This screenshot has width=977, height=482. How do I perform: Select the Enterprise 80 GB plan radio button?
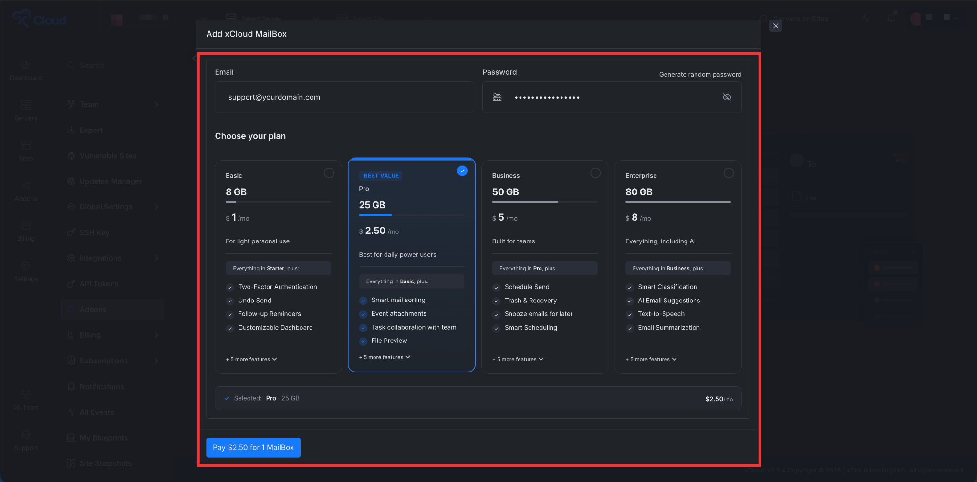coord(728,173)
